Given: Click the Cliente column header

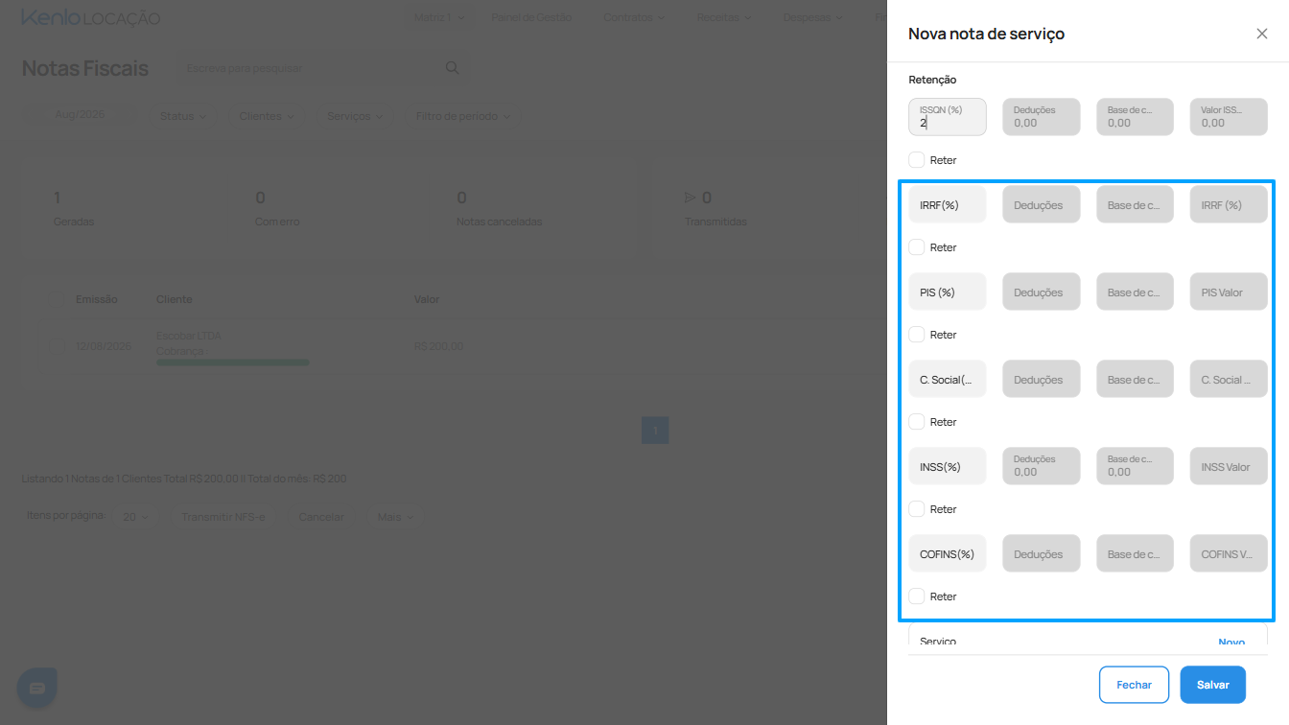Looking at the screenshot, I should (x=175, y=299).
